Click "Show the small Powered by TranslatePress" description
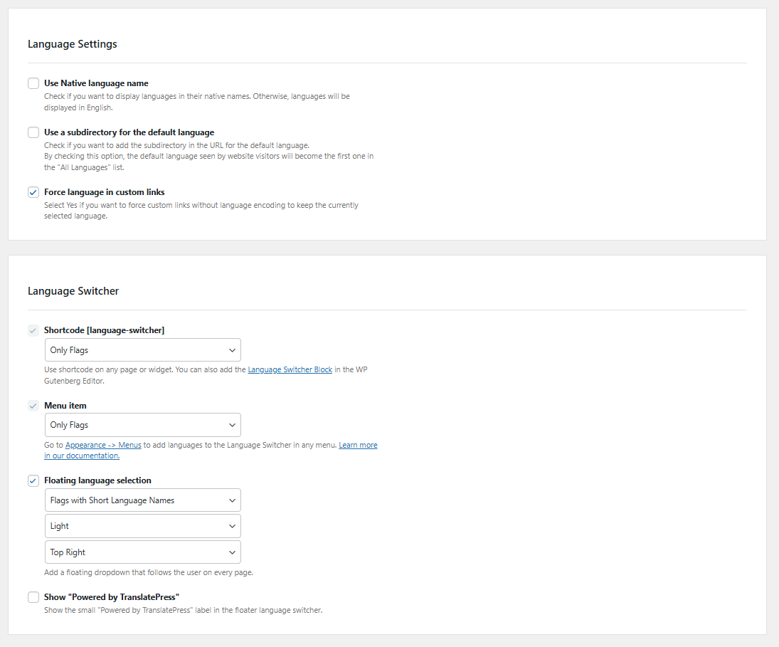779x647 pixels. (184, 610)
